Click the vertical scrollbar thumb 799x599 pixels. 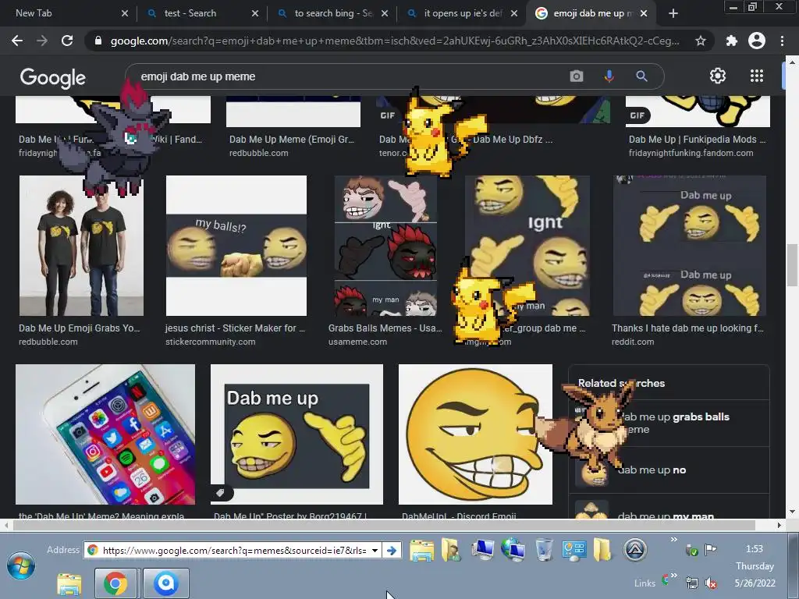click(x=792, y=265)
